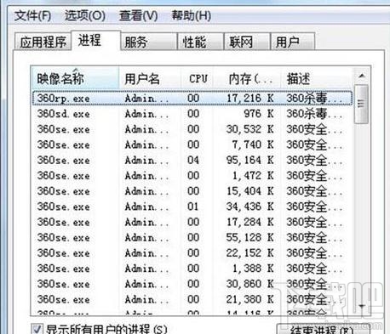Click the scrollbar up arrow
The width and height of the screenshot is (390, 334).
(x=362, y=76)
